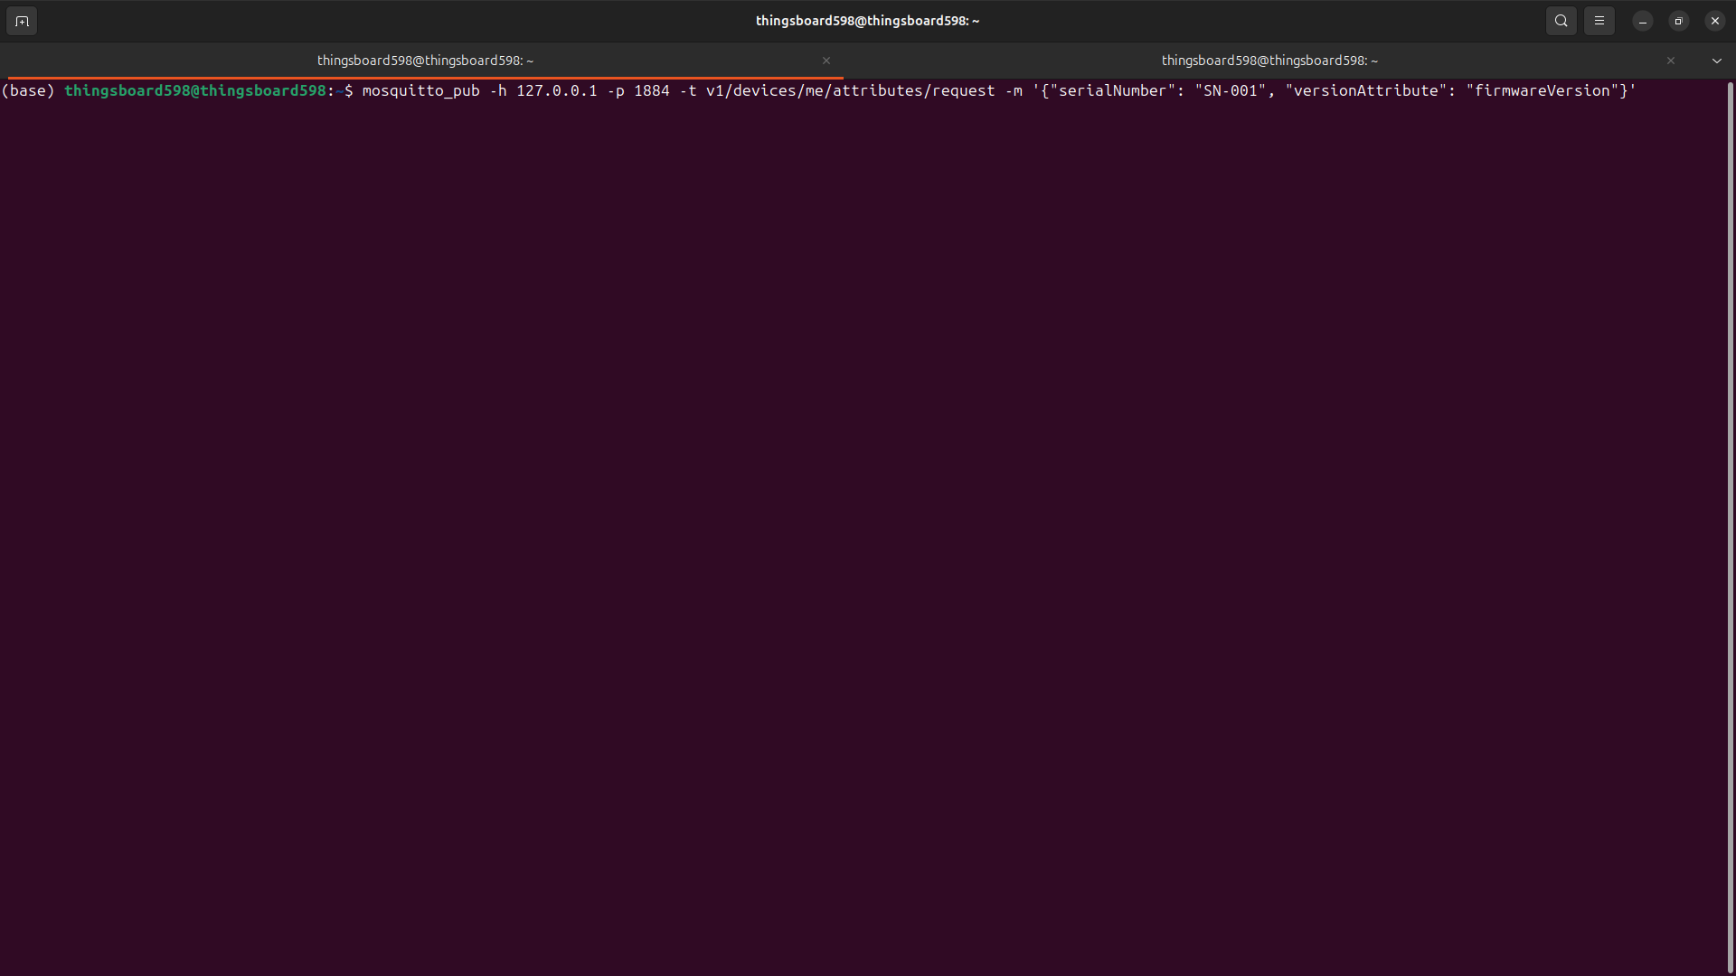Click the v1/devices/me/attributes/request topic text

tap(850, 90)
